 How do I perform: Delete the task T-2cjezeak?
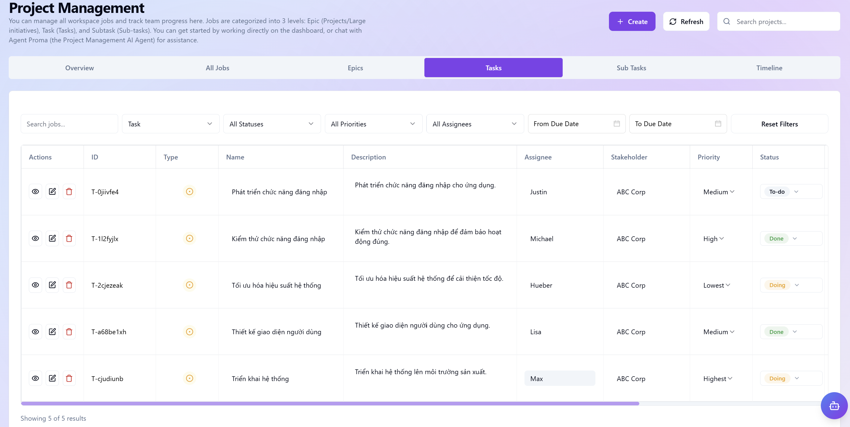[69, 285]
